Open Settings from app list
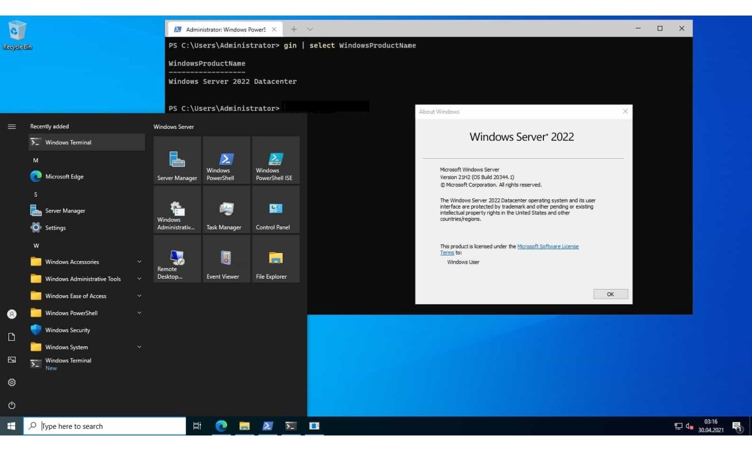 87,228
